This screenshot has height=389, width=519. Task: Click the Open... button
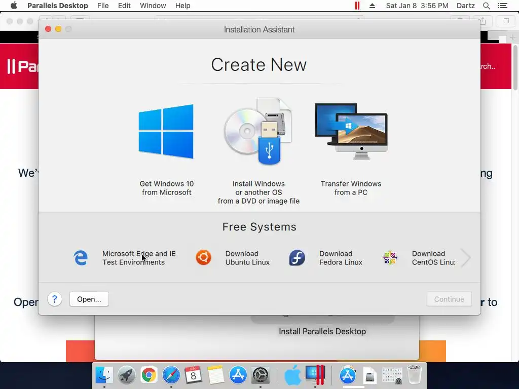tap(89, 299)
